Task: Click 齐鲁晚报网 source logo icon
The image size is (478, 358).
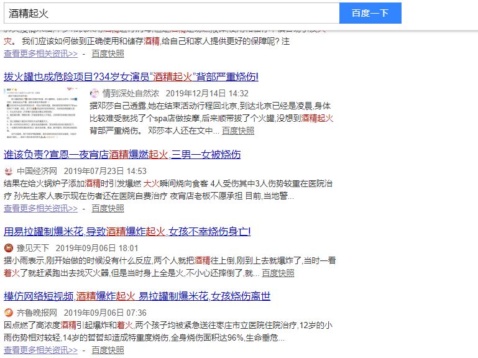Action: 9,313
